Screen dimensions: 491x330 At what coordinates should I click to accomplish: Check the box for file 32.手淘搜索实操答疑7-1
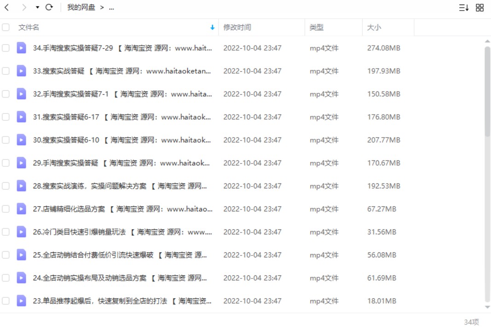click(6, 94)
